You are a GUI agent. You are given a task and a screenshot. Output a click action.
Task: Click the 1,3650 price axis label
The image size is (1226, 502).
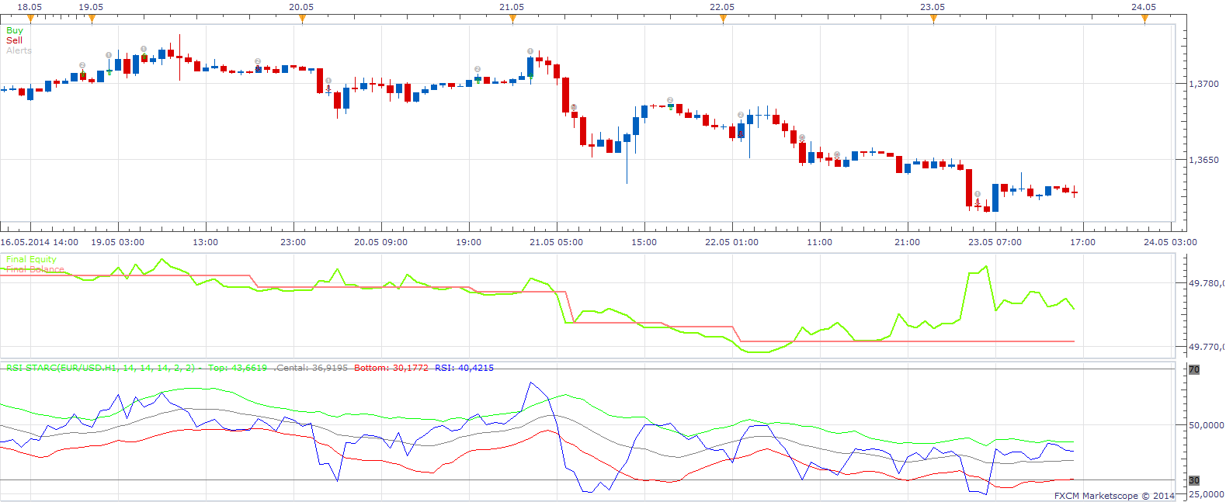(x=1204, y=160)
